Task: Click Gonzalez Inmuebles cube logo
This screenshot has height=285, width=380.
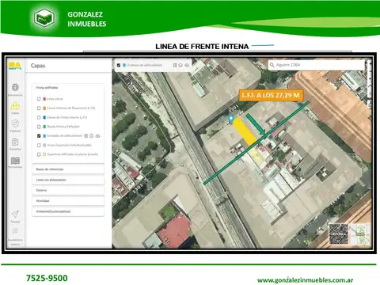Action: 44,18
